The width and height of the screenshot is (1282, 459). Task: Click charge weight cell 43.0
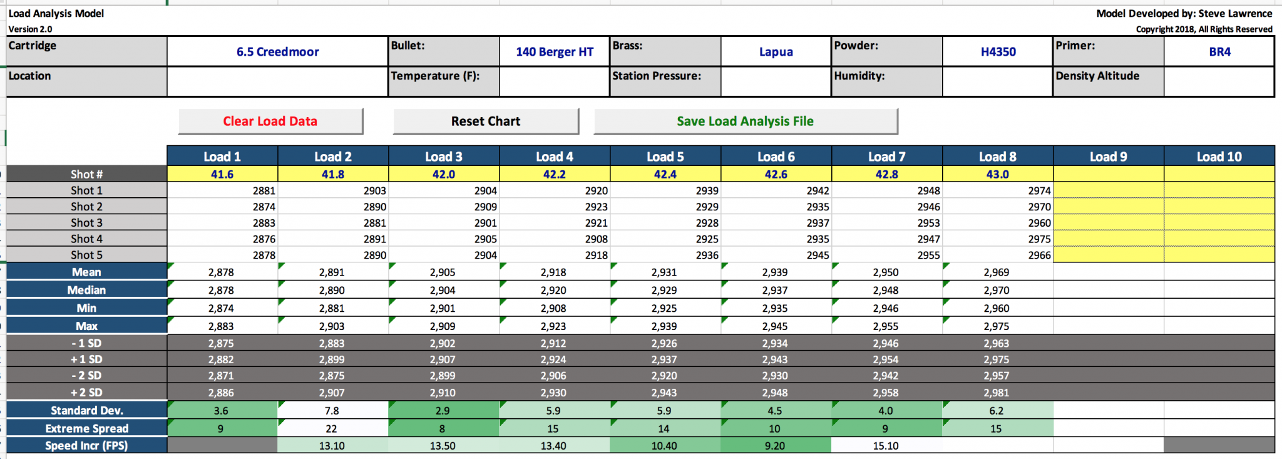coord(998,174)
